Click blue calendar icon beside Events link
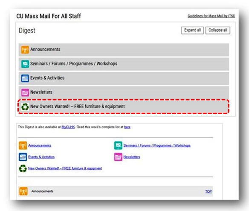 tap(23, 157)
